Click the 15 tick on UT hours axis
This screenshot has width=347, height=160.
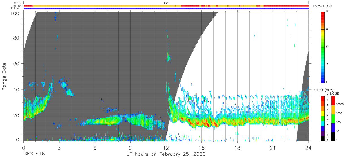(x=201, y=148)
